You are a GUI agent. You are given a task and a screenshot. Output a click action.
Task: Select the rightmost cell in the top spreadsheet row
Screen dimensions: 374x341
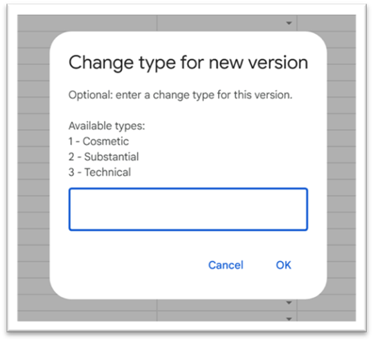point(326,23)
